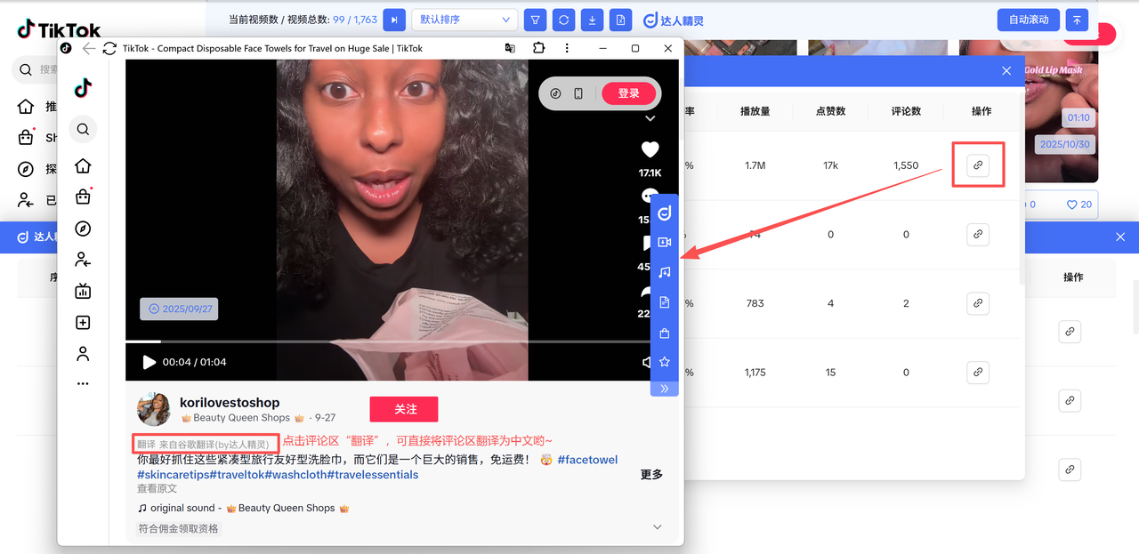Click 更多 to expand the video description
1139x554 pixels.
[x=651, y=475]
